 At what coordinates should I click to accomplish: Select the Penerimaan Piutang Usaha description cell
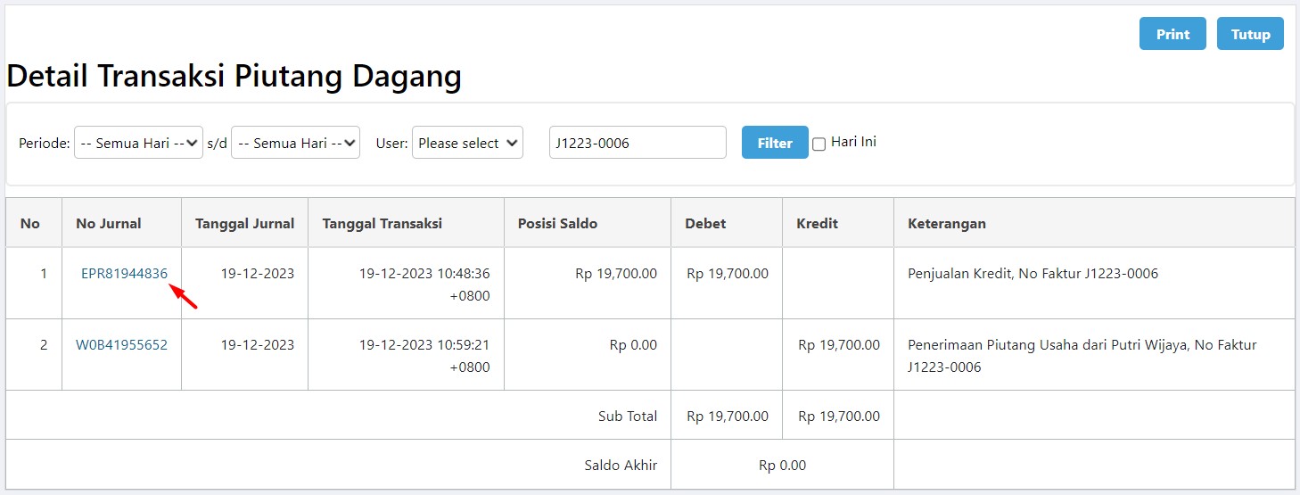point(1094,355)
